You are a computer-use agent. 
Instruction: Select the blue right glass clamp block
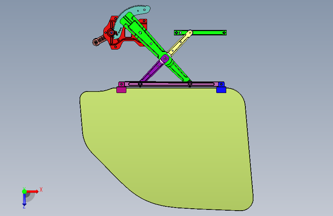(x=221, y=90)
